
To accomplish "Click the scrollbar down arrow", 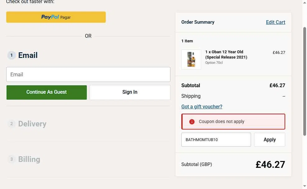I will [305, 186].
